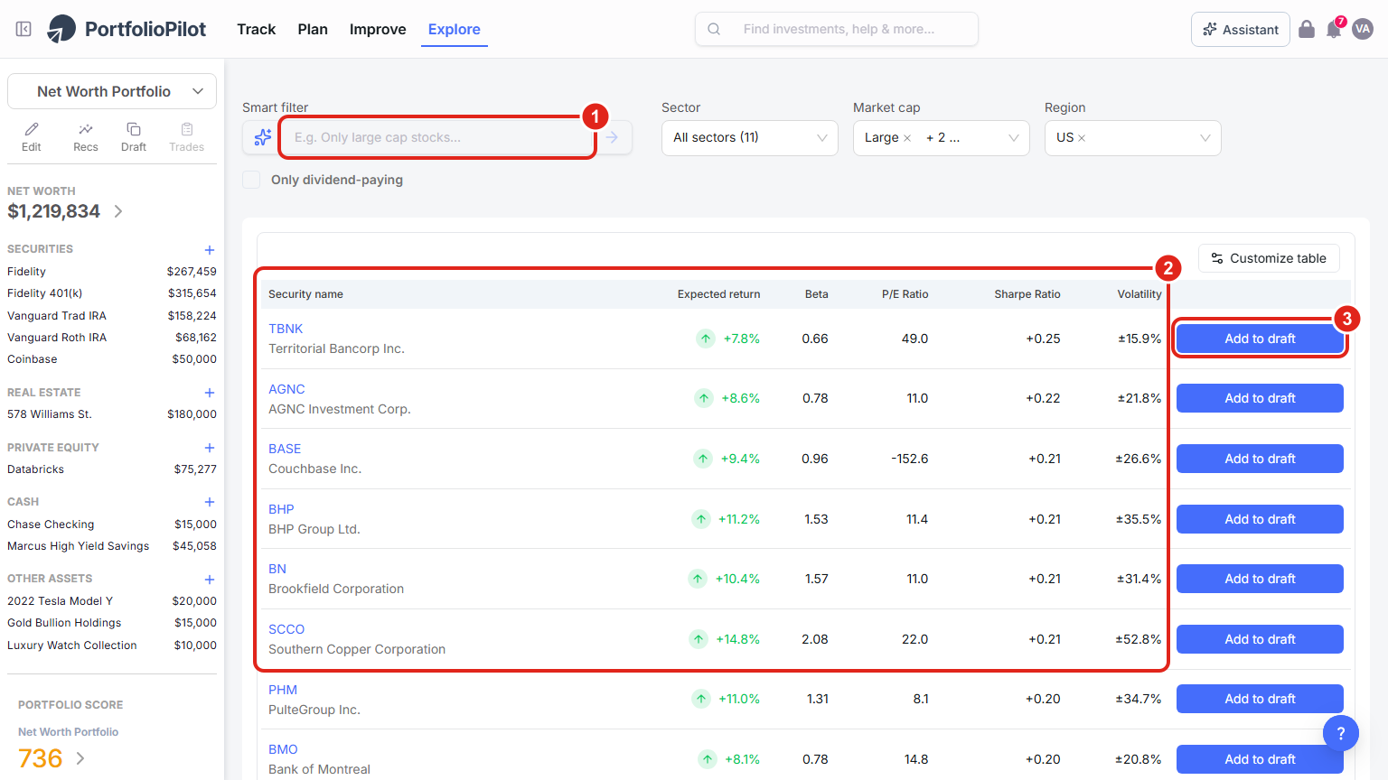This screenshot has height=780, width=1388.
Task: Sort by Expected return column header
Action: click(718, 294)
